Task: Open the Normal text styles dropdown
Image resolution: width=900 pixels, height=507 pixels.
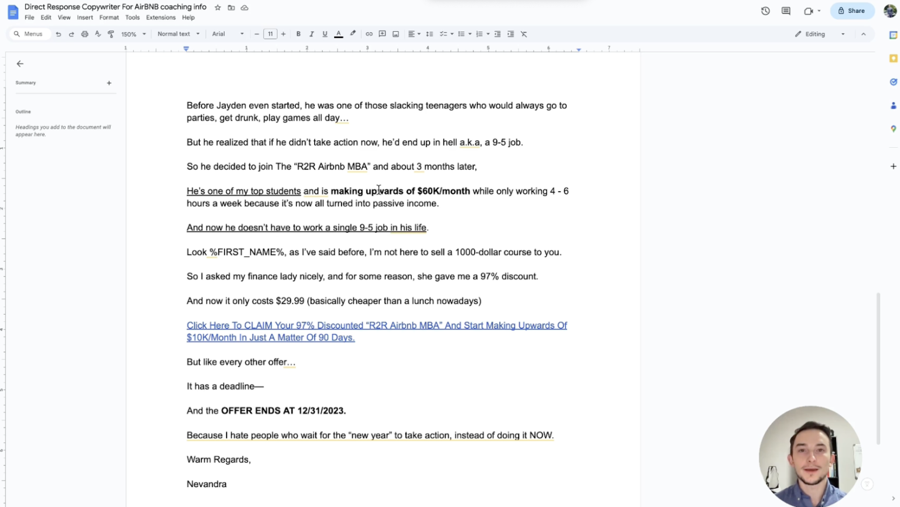Action: click(x=176, y=33)
